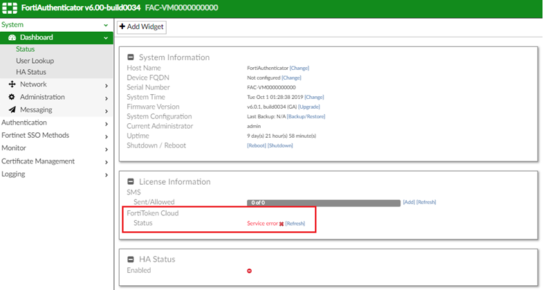The image size is (543, 290).
Task: Click the Administration gear icon
Action: [x=12, y=97]
